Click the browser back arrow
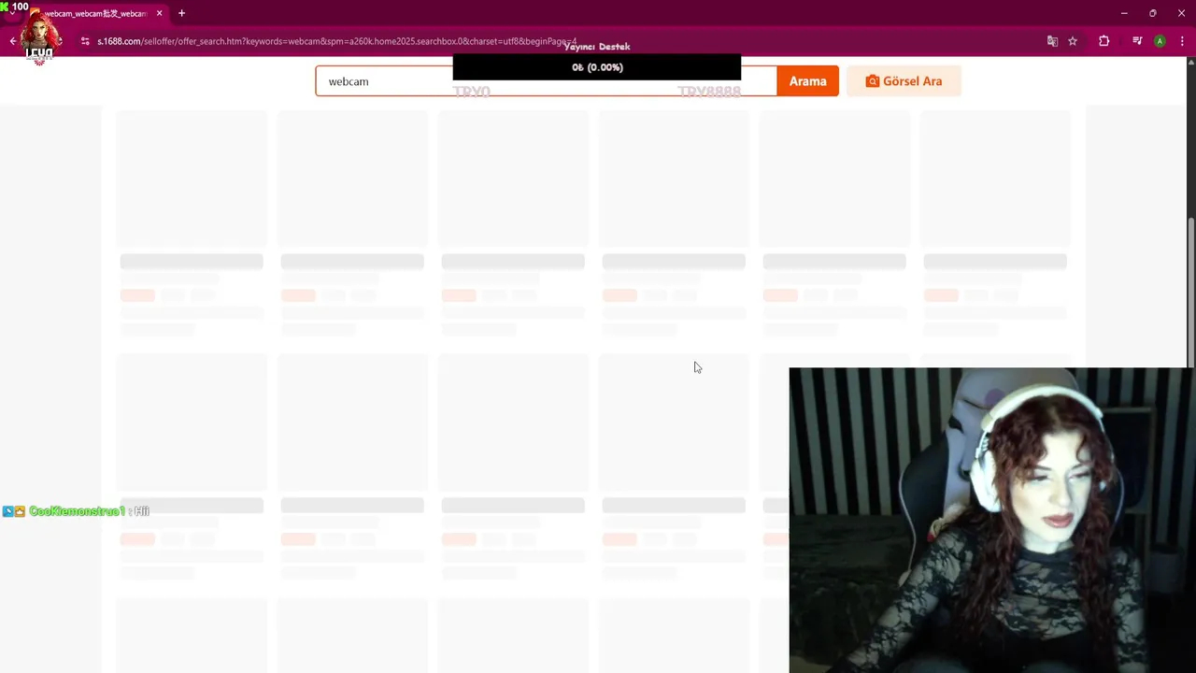Image resolution: width=1196 pixels, height=673 pixels. tap(12, 41)
